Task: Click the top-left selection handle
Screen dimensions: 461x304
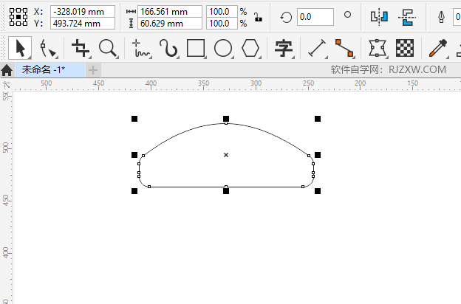Action: (134, 119)
